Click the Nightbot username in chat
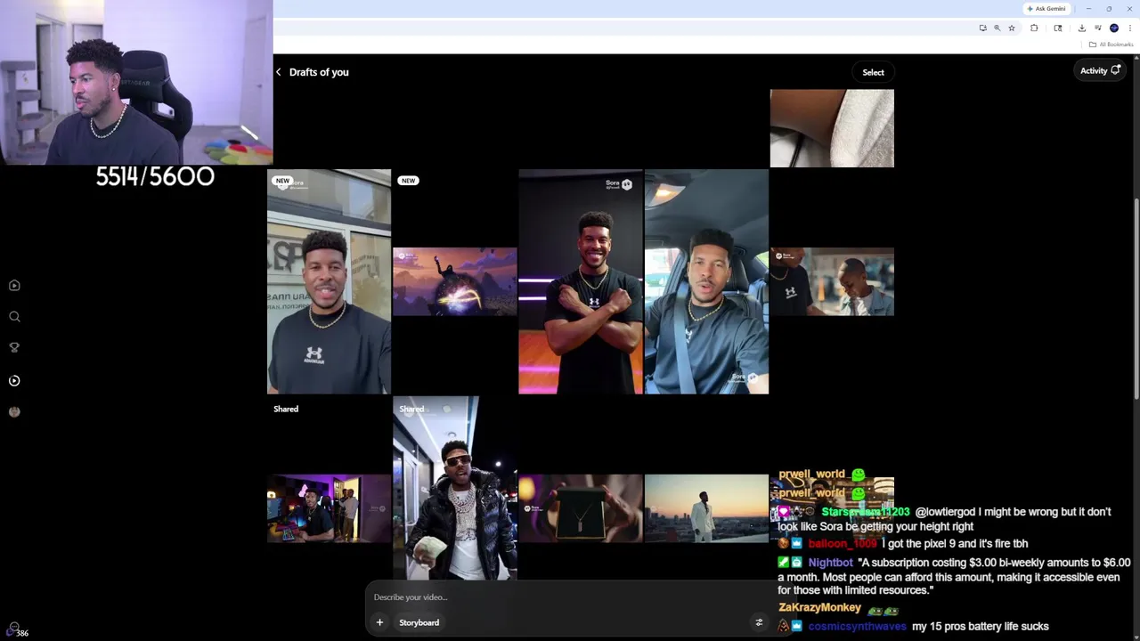The height and width of the screenshot is (641, 1140). [830, 563]
